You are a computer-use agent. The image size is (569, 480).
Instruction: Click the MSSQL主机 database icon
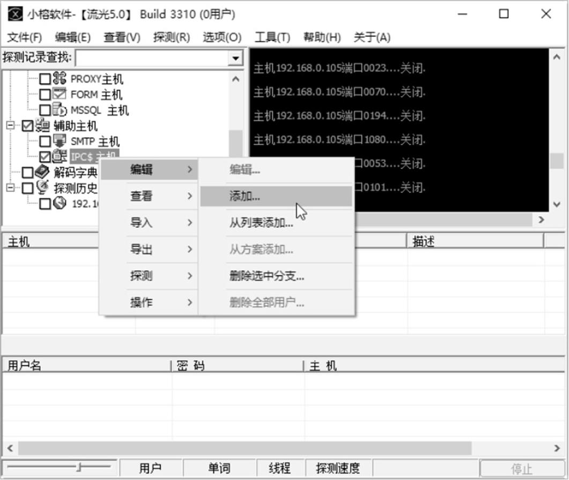coord(59,109)
